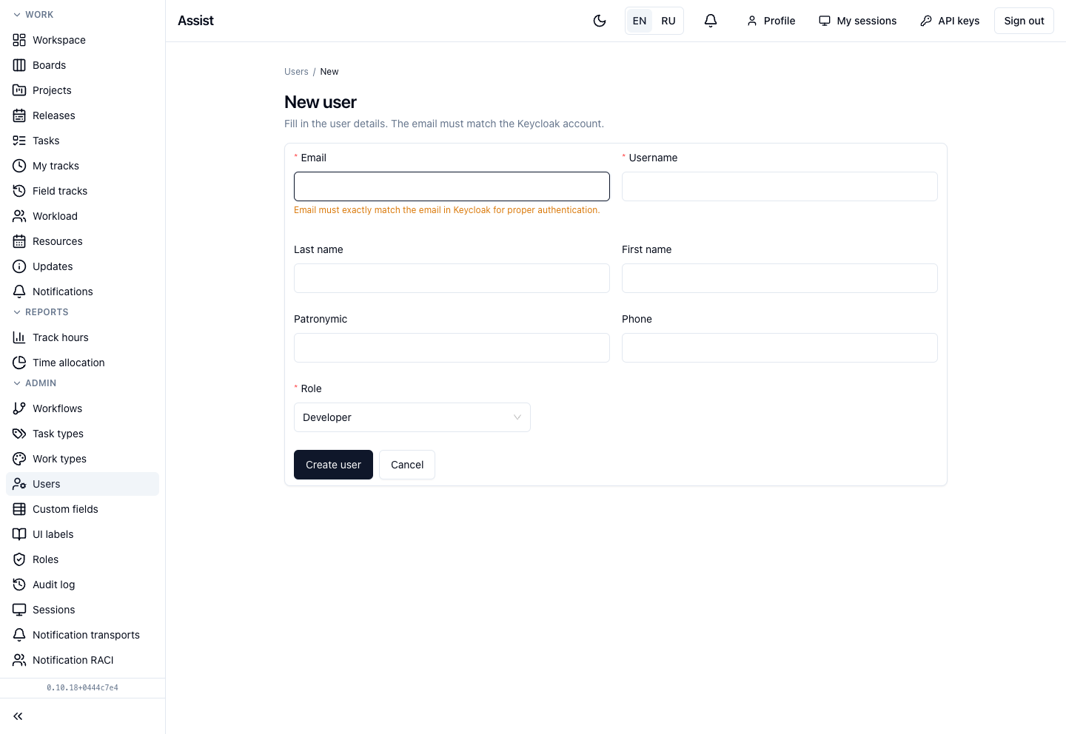Image resolution: width=1066 pixels, height=734 pixels.
Task: Open Custom fields admin page
Action: (82, 509)
